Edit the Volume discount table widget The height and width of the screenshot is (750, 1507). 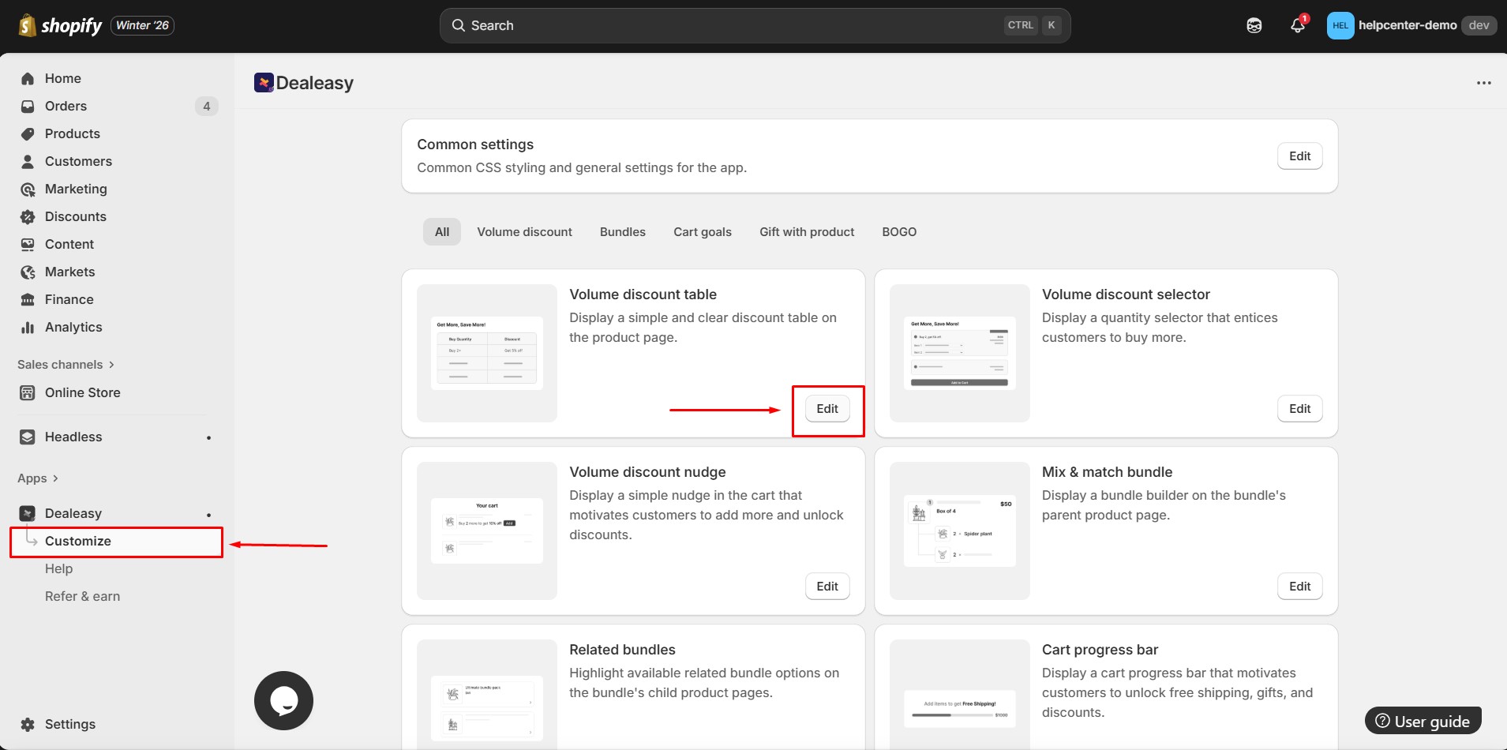(827, 408)
